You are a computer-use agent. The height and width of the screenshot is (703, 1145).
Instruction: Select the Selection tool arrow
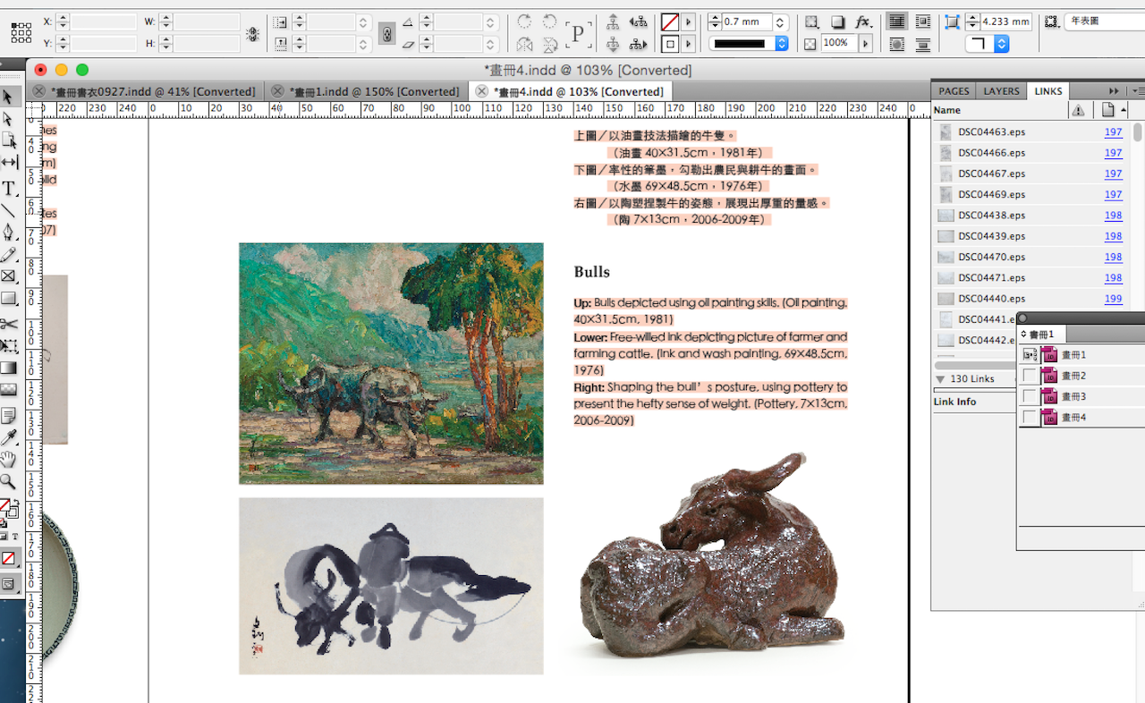[x=8, y=97]
